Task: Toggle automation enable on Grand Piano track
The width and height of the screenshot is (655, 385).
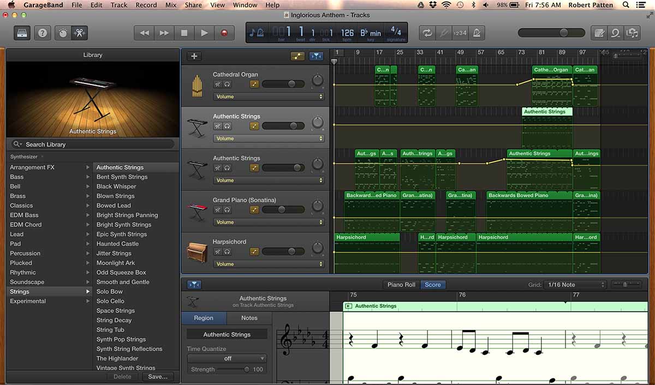Action: [254, 209]
